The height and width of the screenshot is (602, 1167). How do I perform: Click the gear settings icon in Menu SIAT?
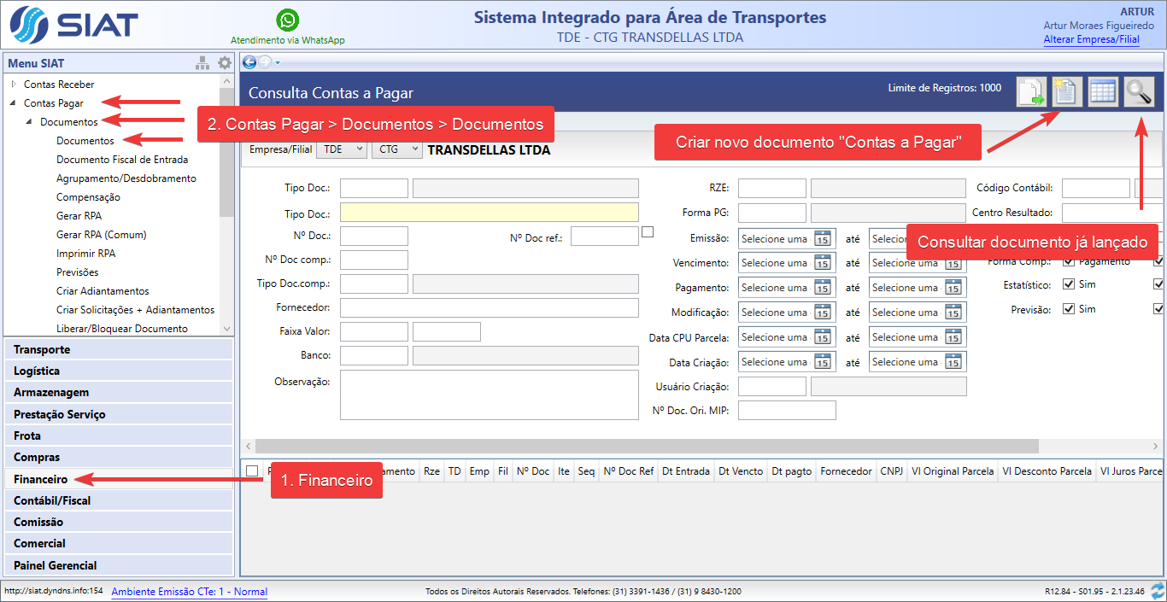point(224,63)
